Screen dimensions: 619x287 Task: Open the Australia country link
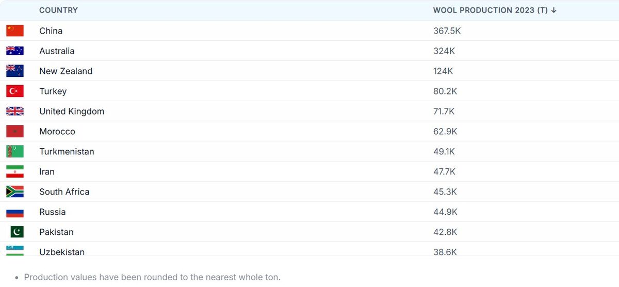click(57, 51)
